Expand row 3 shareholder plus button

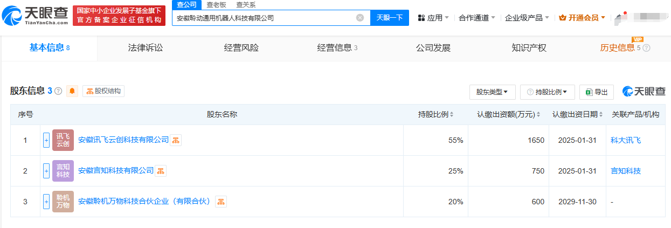point(46,202)
